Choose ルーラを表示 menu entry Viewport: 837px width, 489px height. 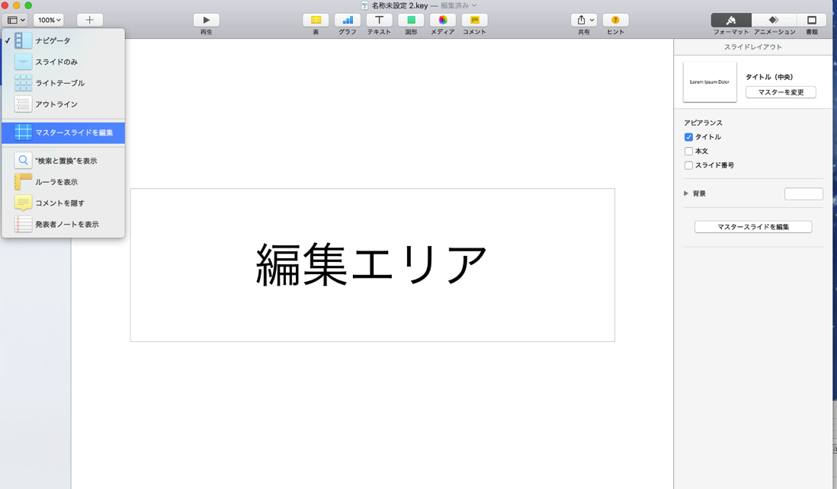pyautogui.click(x=63, y=182)
